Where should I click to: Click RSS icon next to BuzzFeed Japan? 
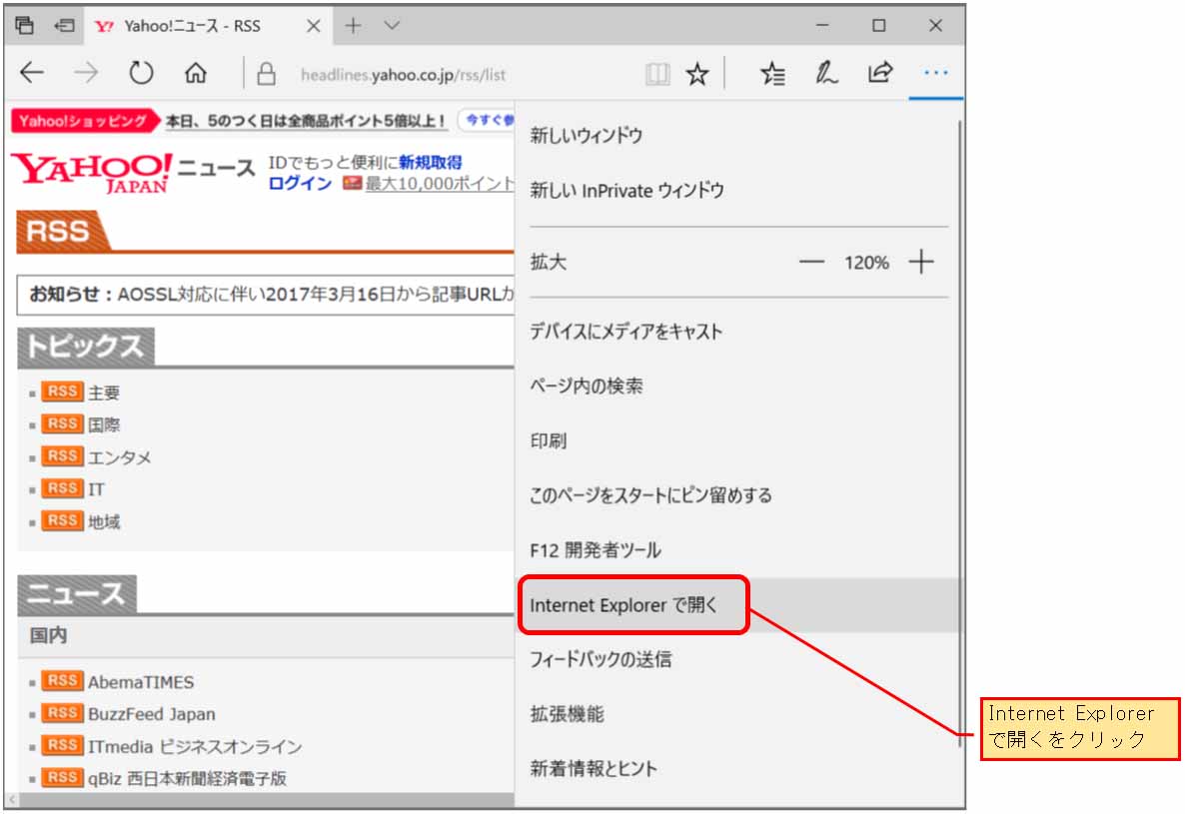pos(62,713)
